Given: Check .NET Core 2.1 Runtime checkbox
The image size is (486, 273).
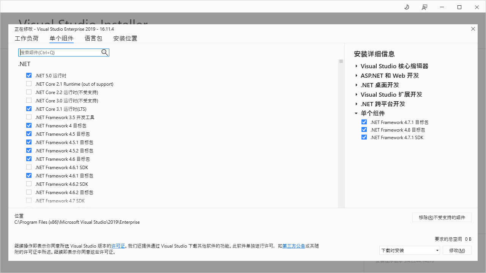Looking at the screenshot, I should 29,84.
